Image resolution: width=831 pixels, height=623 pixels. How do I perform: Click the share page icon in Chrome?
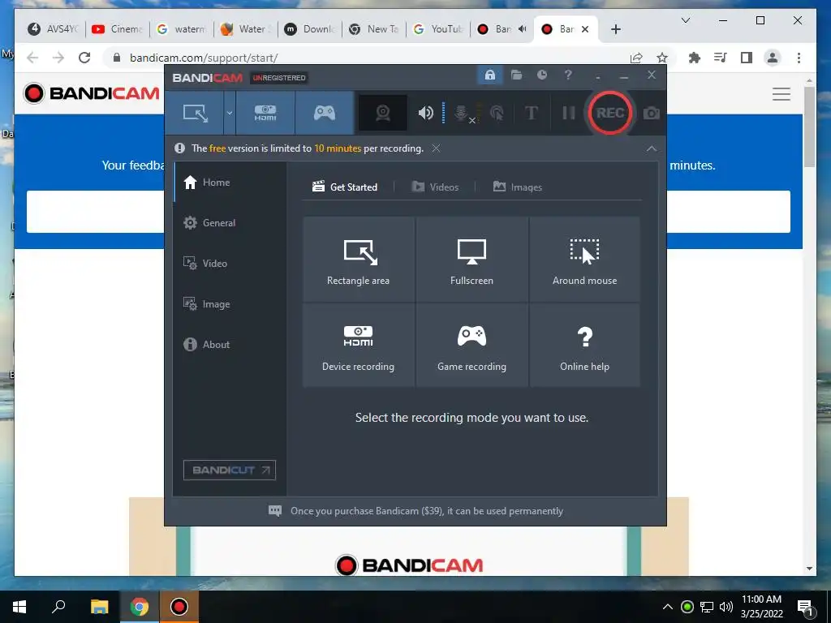(636, 58)
